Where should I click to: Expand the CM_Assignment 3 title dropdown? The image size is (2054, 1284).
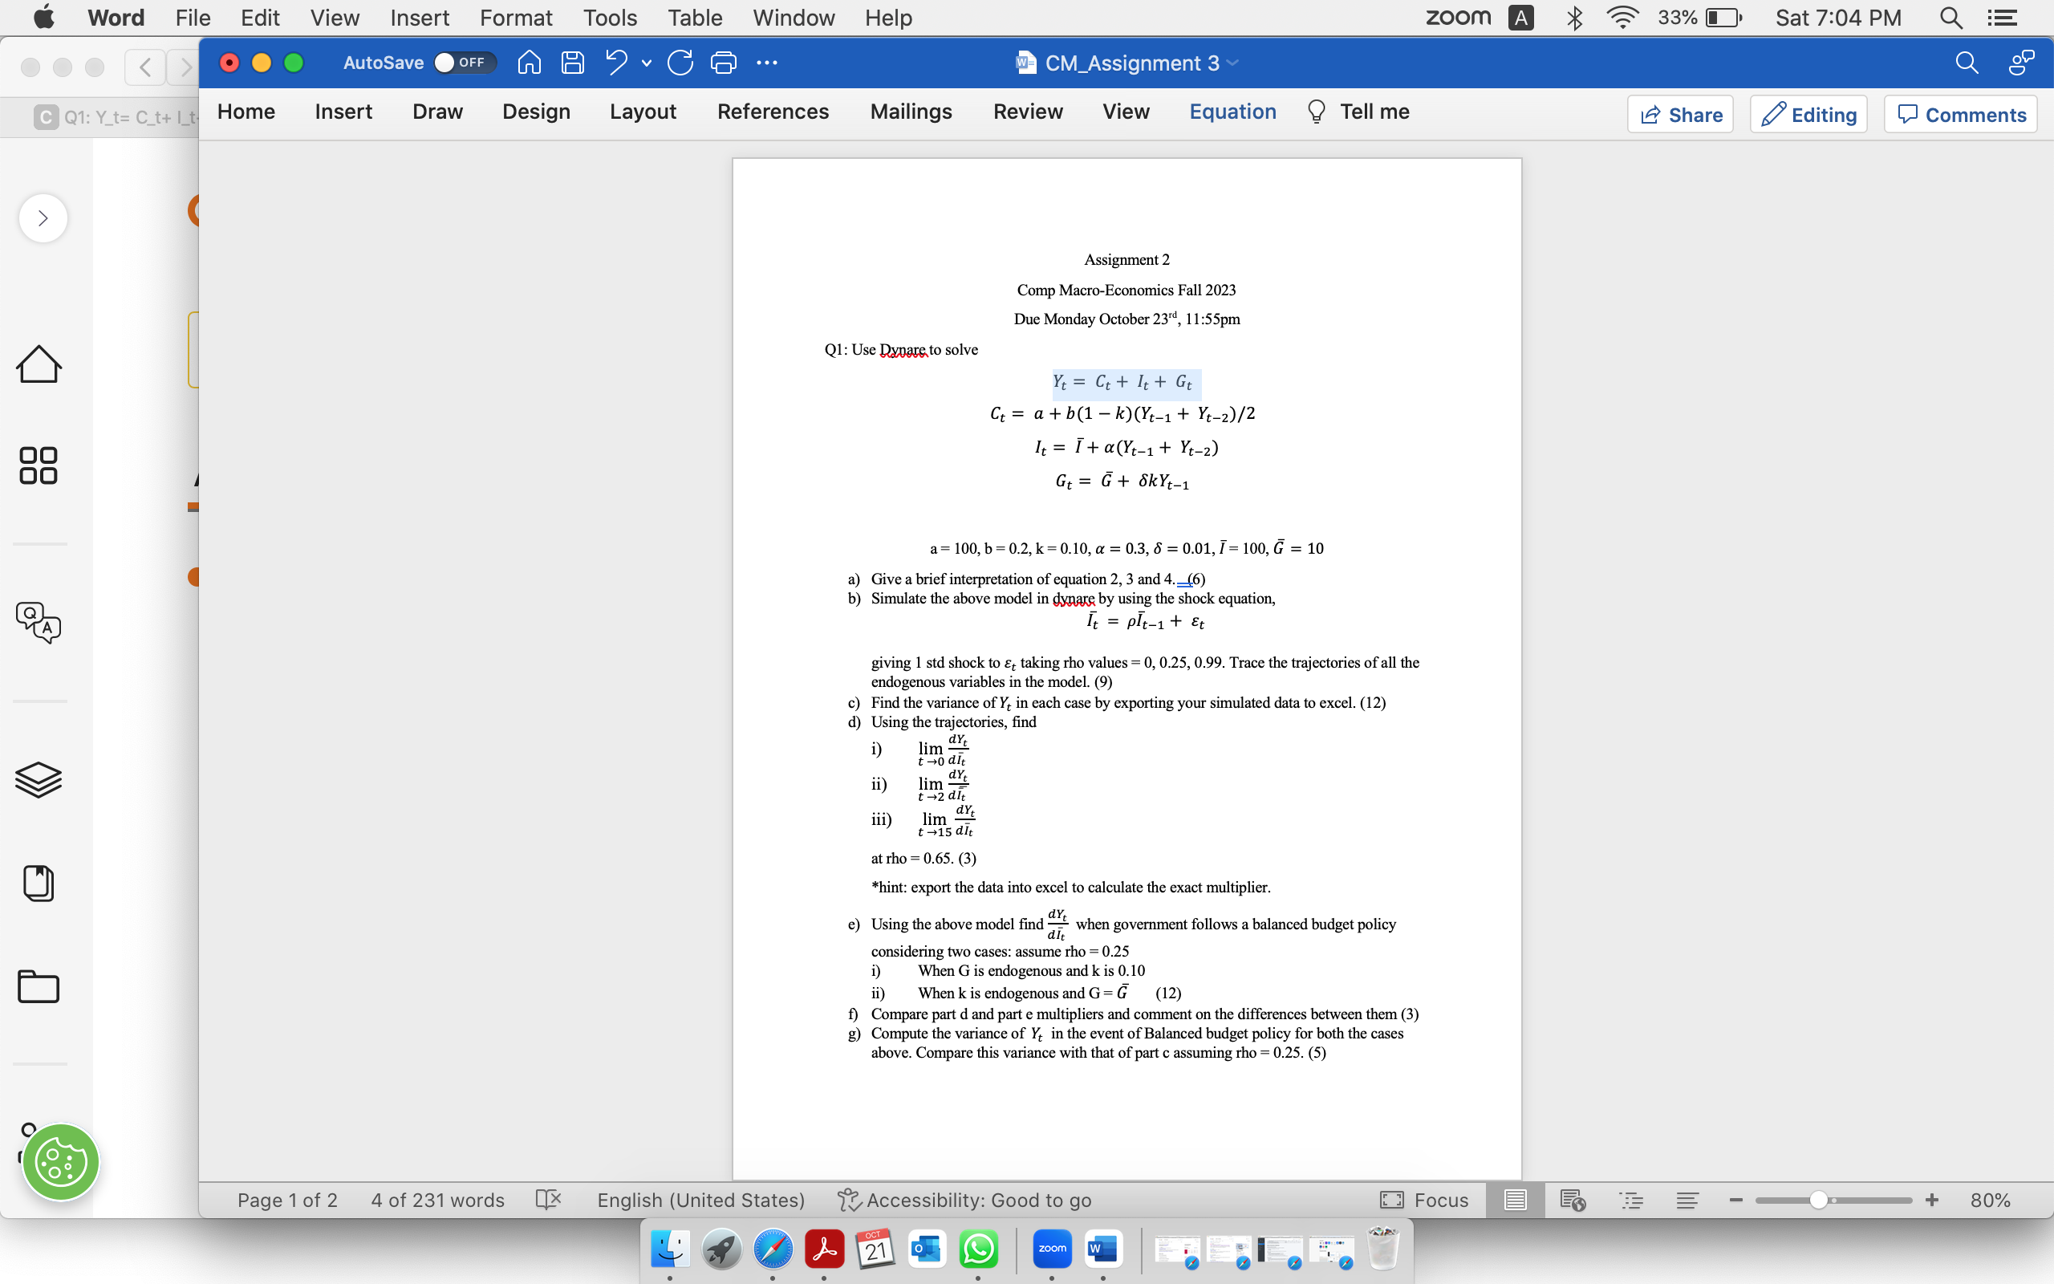pos(1232,62)
